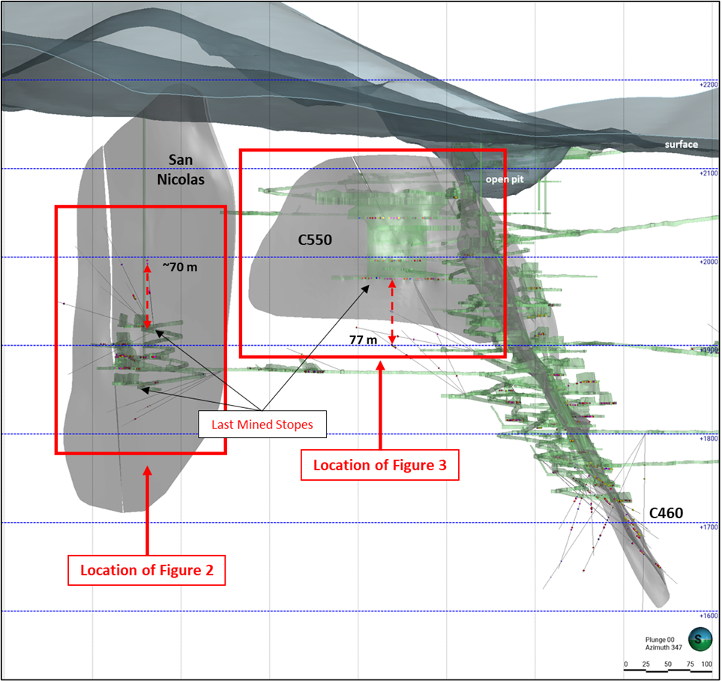Click the Location of Figure 3 label
Screen dimensions: 722x681
click(x=380, y=465)
